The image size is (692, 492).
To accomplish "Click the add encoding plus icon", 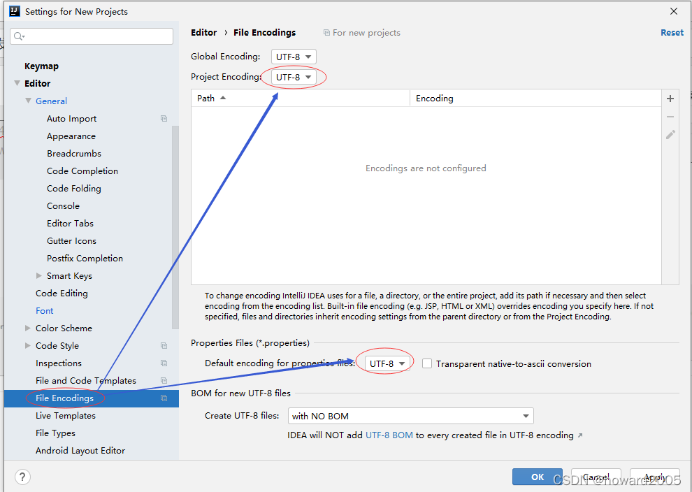I will pyautogui.click(x=670, y=99).
